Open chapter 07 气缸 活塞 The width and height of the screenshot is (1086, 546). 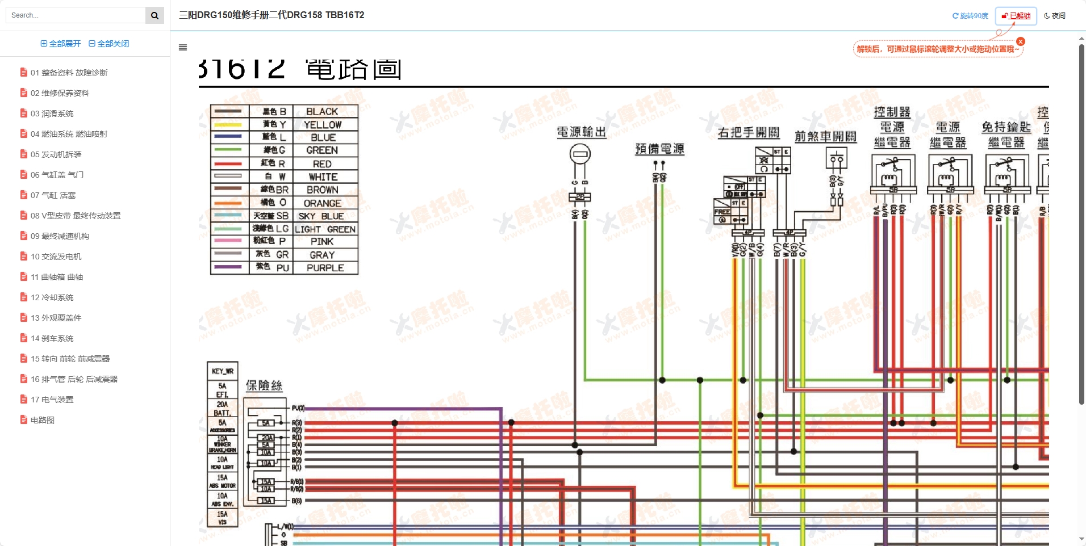pos(53,195)
